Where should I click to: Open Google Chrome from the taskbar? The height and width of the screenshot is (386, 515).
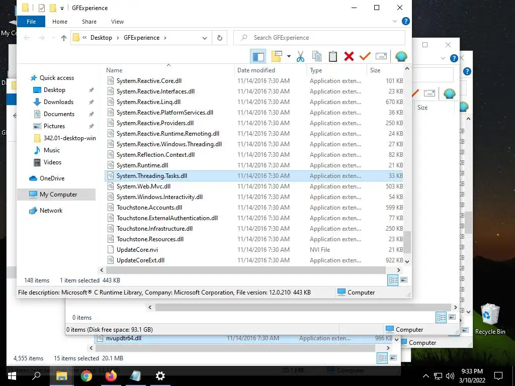coord(87,376)
